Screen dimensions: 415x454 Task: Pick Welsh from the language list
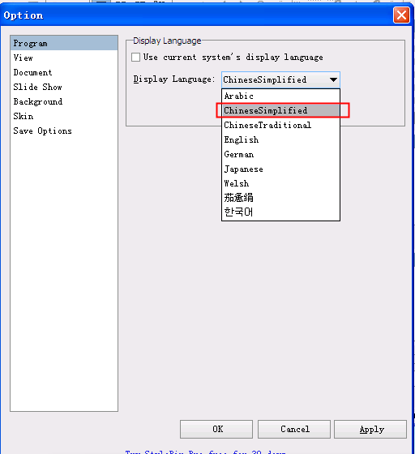click(280, 183)
